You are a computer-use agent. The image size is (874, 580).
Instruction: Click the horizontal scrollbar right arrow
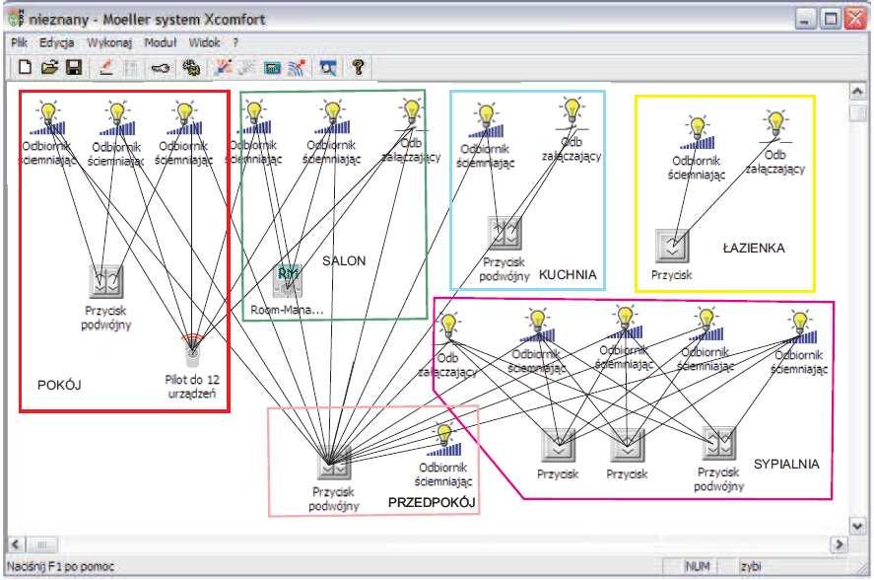(x=839, y=544)
